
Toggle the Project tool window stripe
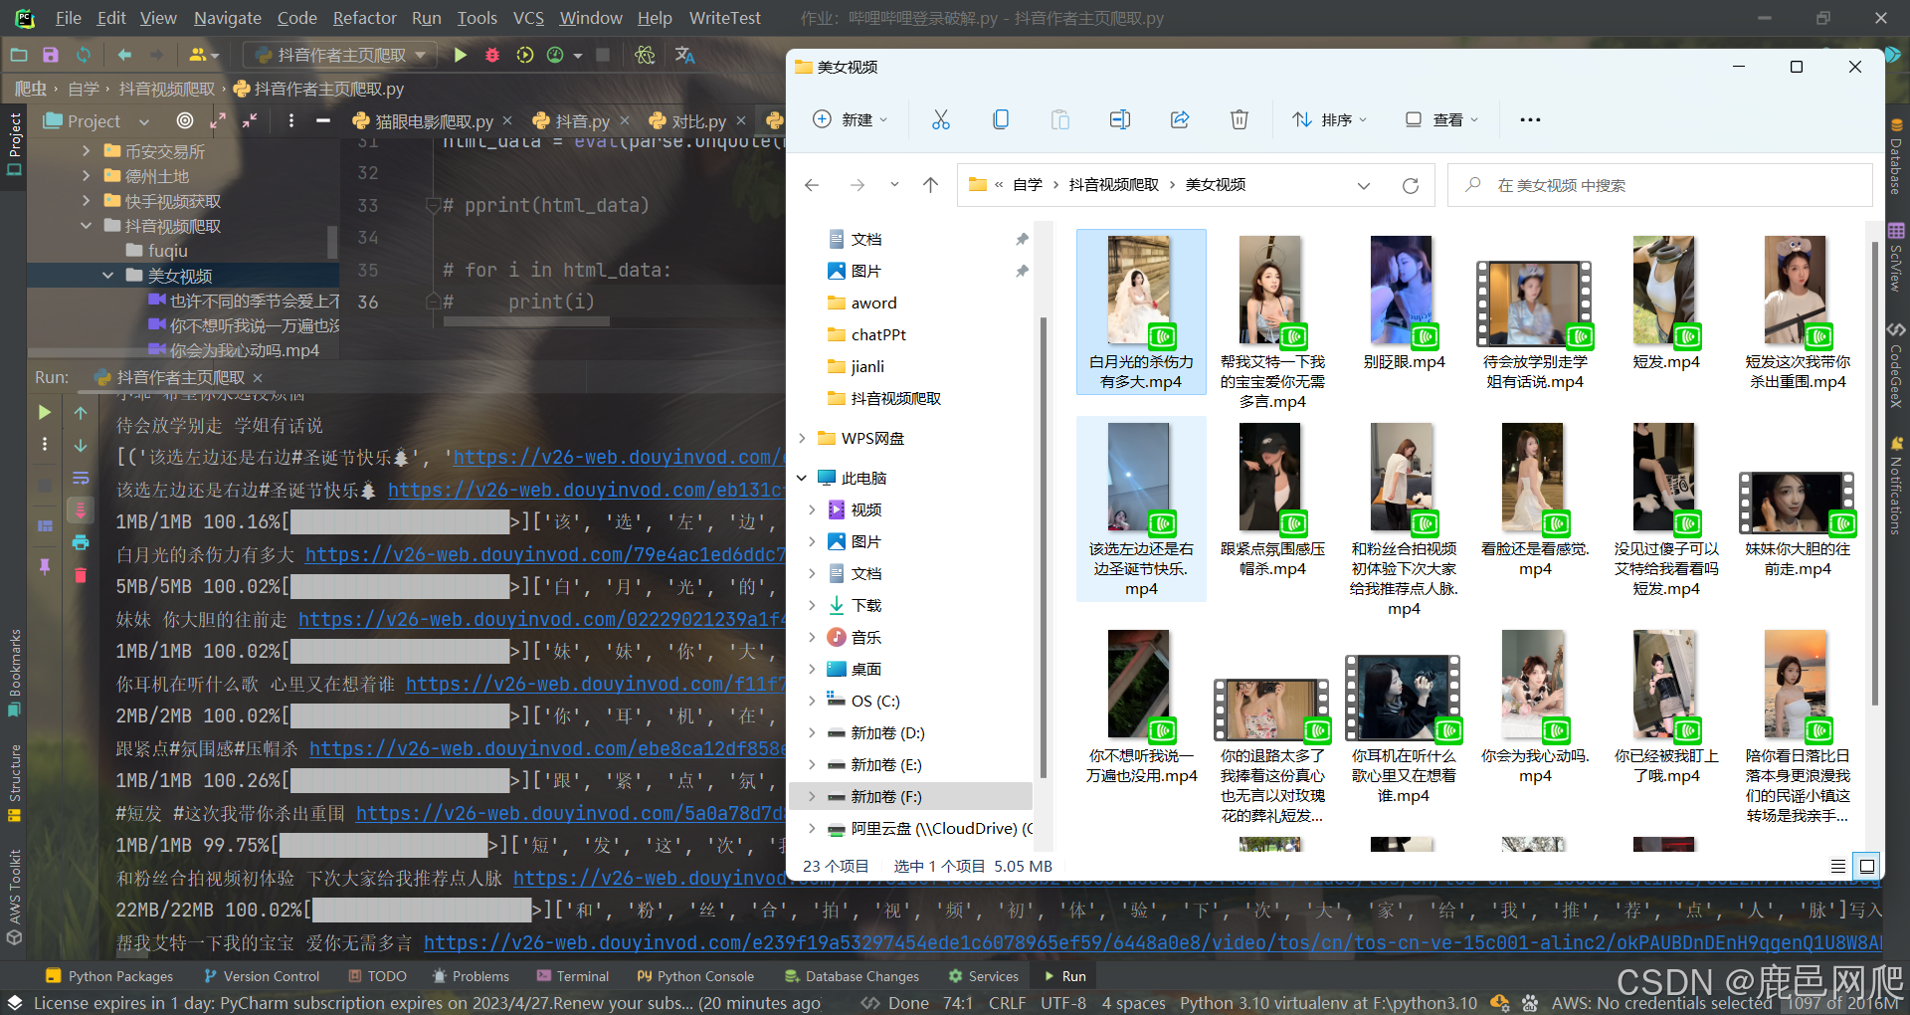14,145
